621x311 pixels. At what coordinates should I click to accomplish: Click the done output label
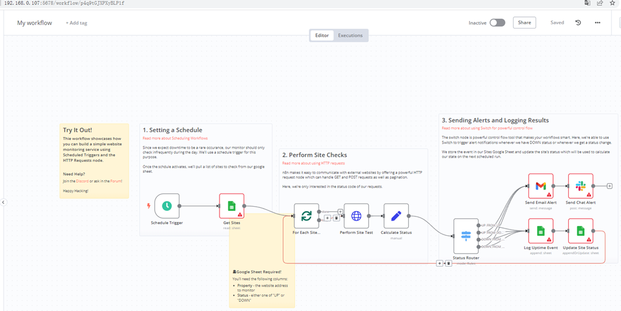point(326,211)
